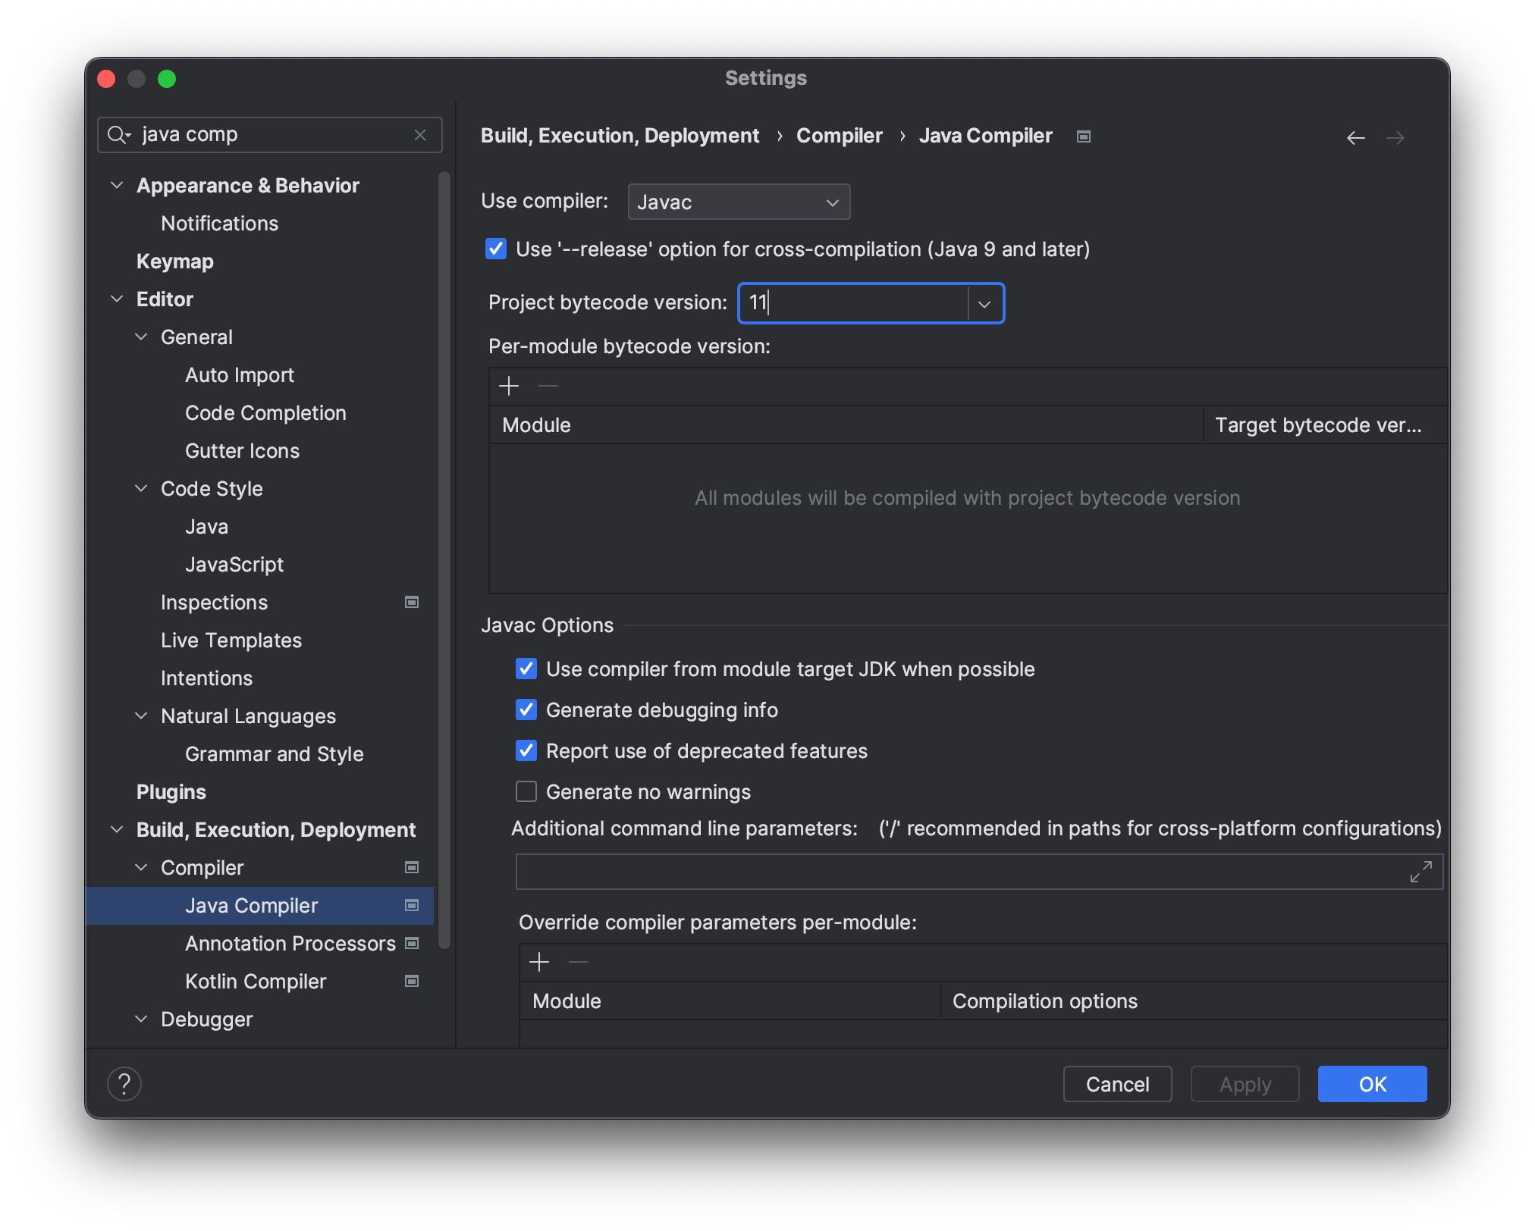Open the Use compiler Javac dropdown
This screenshot has width=1535, height=1231.
[x=739, y=202]
